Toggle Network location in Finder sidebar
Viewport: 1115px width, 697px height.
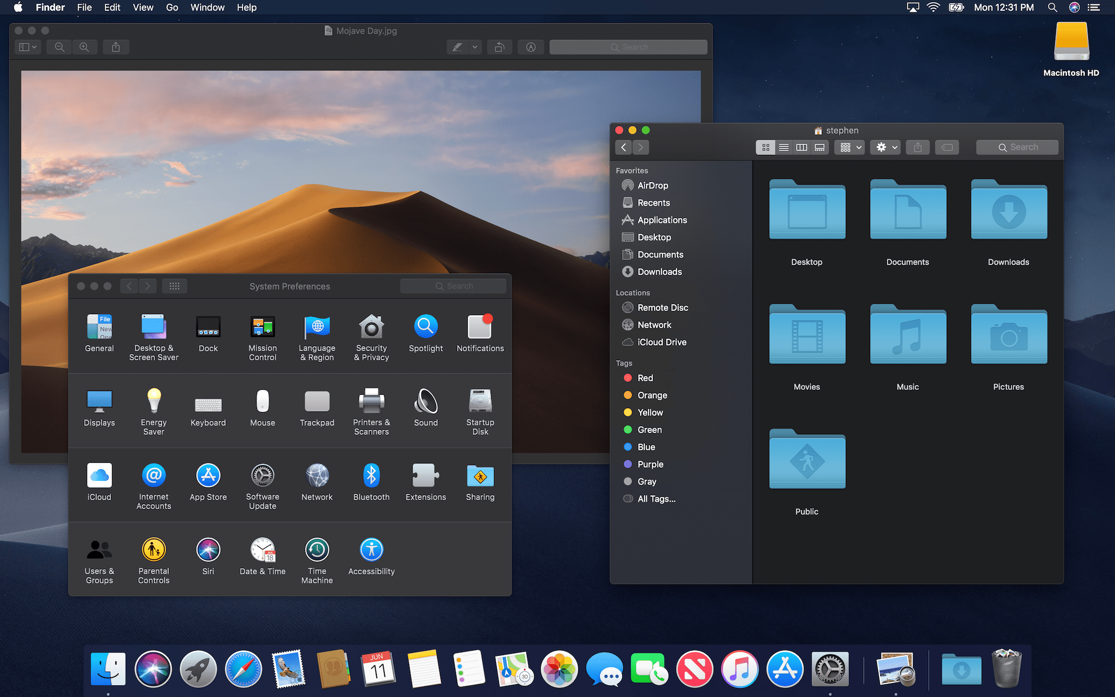coord(655,325)
